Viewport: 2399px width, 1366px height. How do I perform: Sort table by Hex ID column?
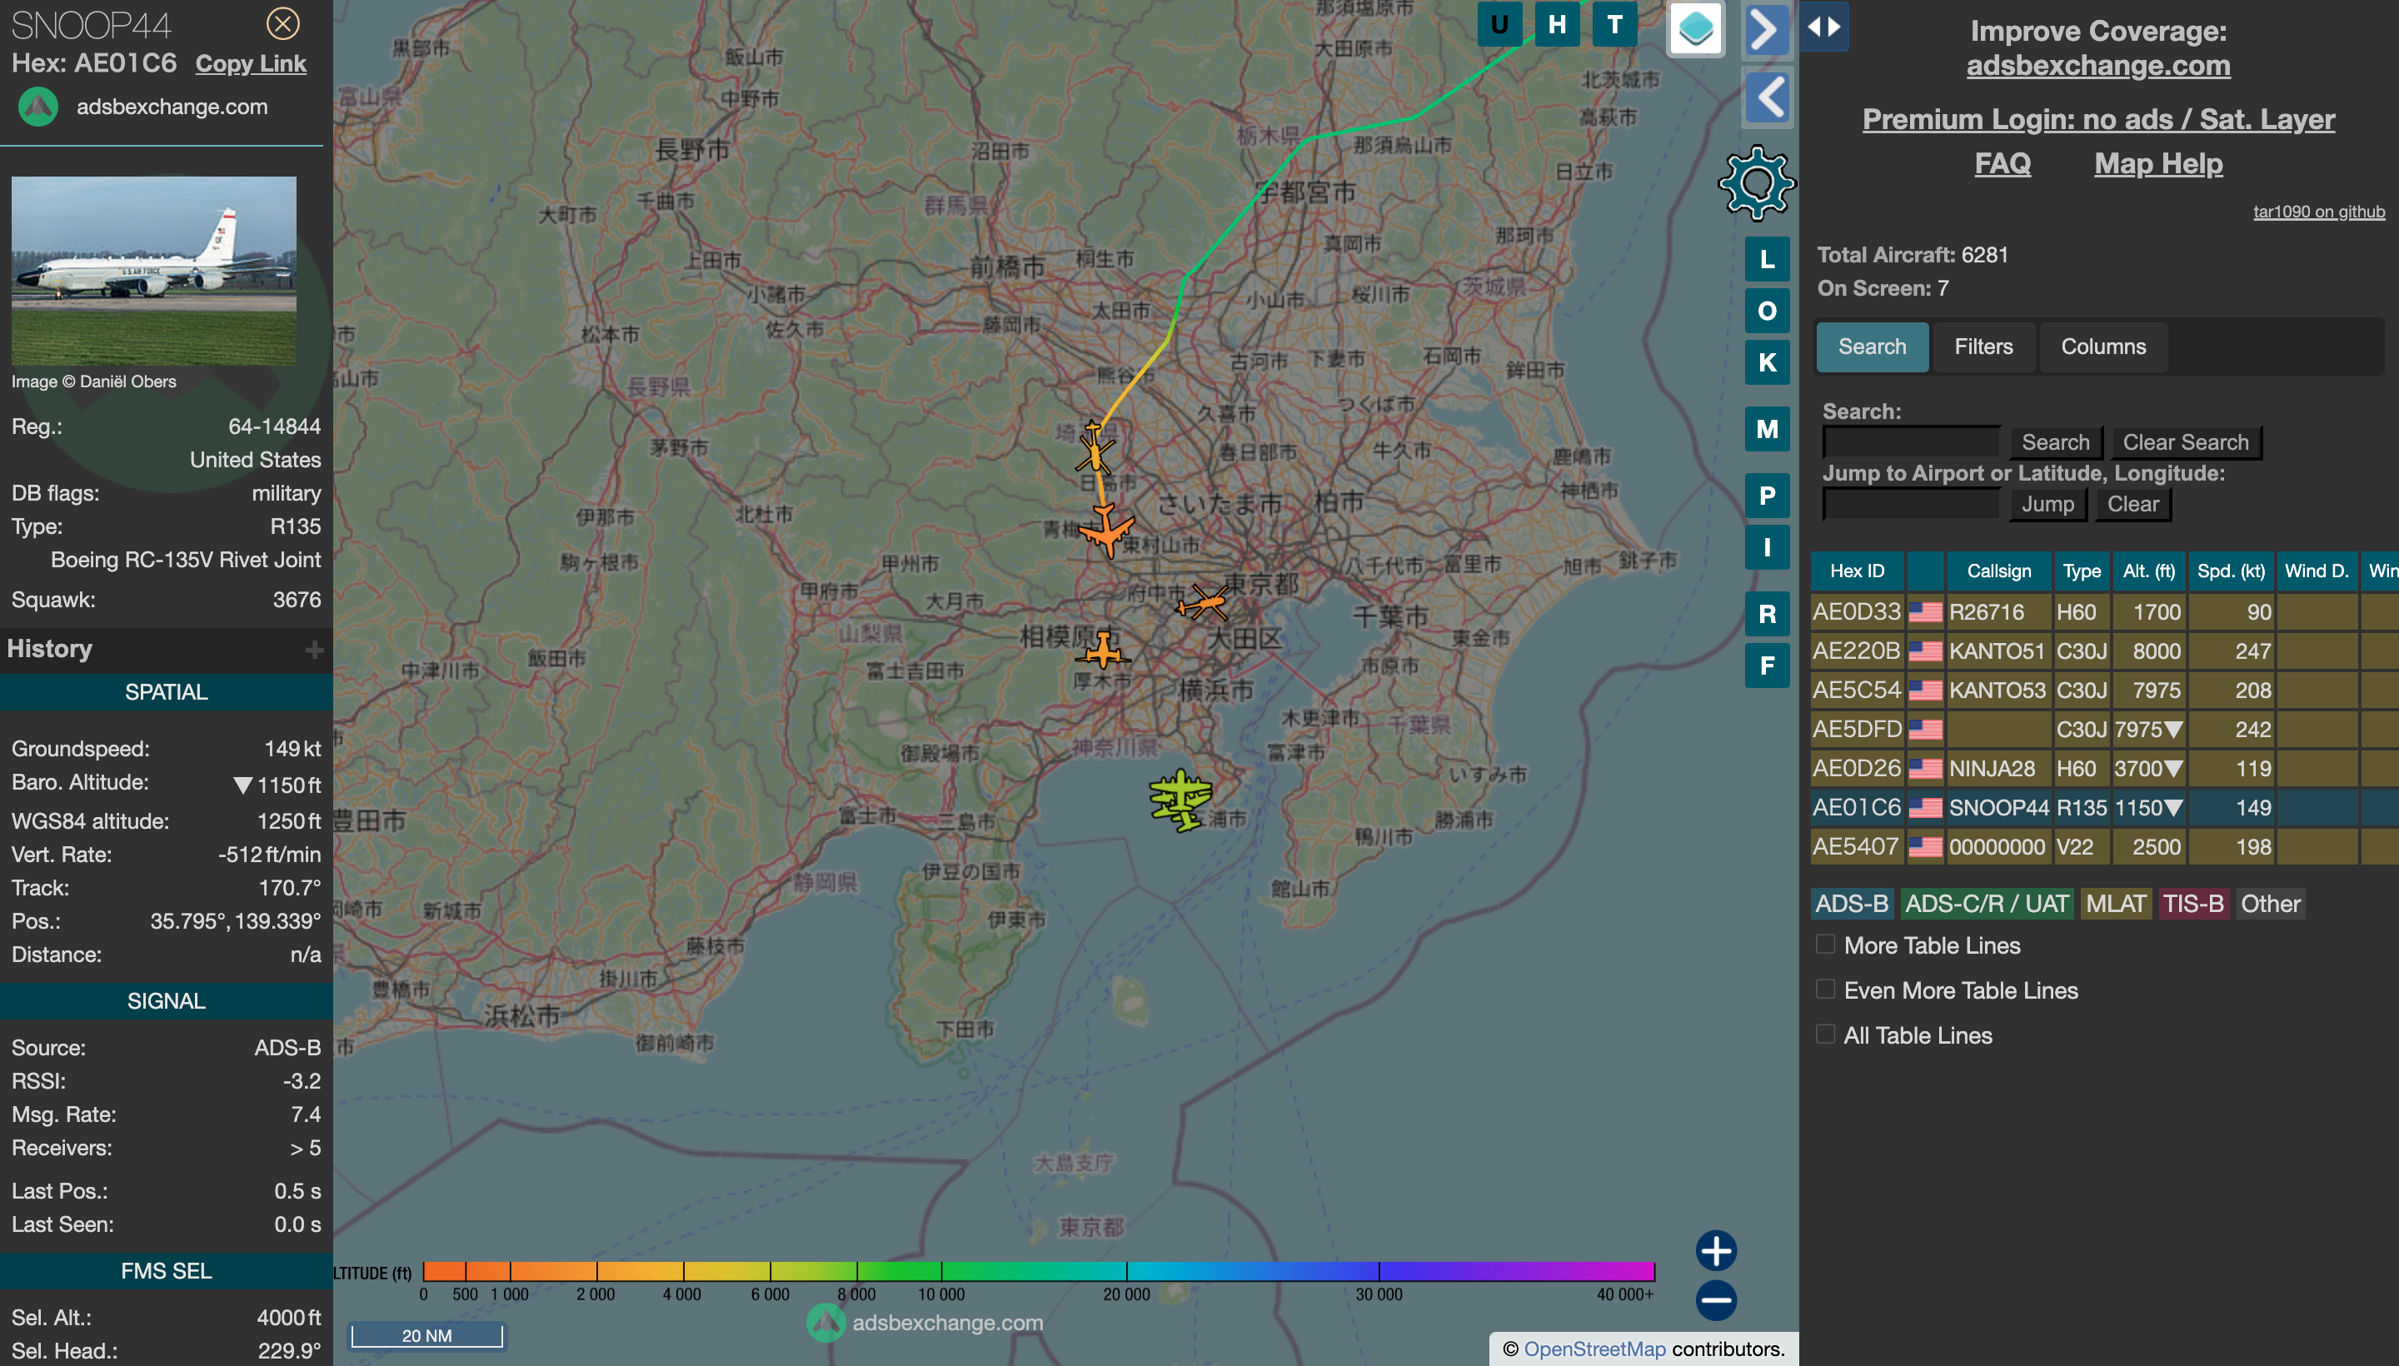pos(1857,571)
